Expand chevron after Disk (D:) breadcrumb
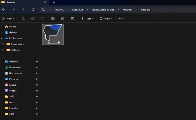The image size is (196, 120). point(87,9)
